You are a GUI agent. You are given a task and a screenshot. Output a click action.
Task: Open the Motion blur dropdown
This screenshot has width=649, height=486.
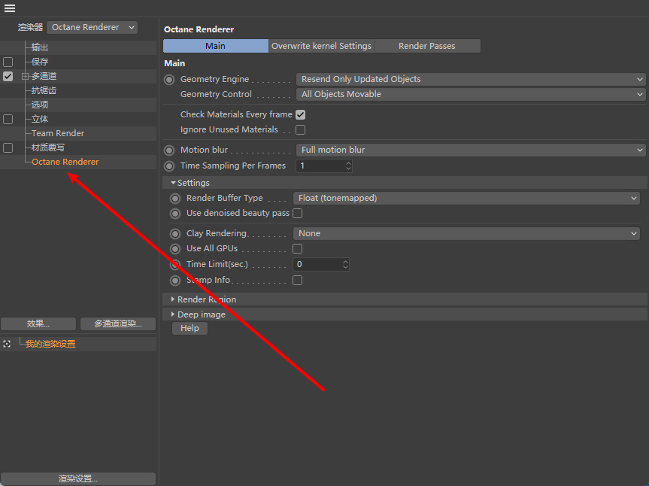[x=471, y=150]
